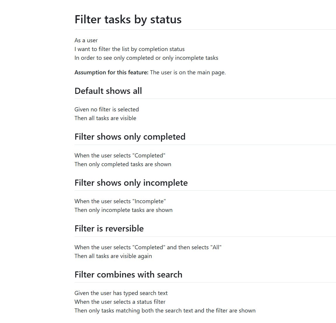Viewport: 336px width, 323px height.
Task: Click the 'When the user selects "Incomplete"' line
Action: coord(120,201)
